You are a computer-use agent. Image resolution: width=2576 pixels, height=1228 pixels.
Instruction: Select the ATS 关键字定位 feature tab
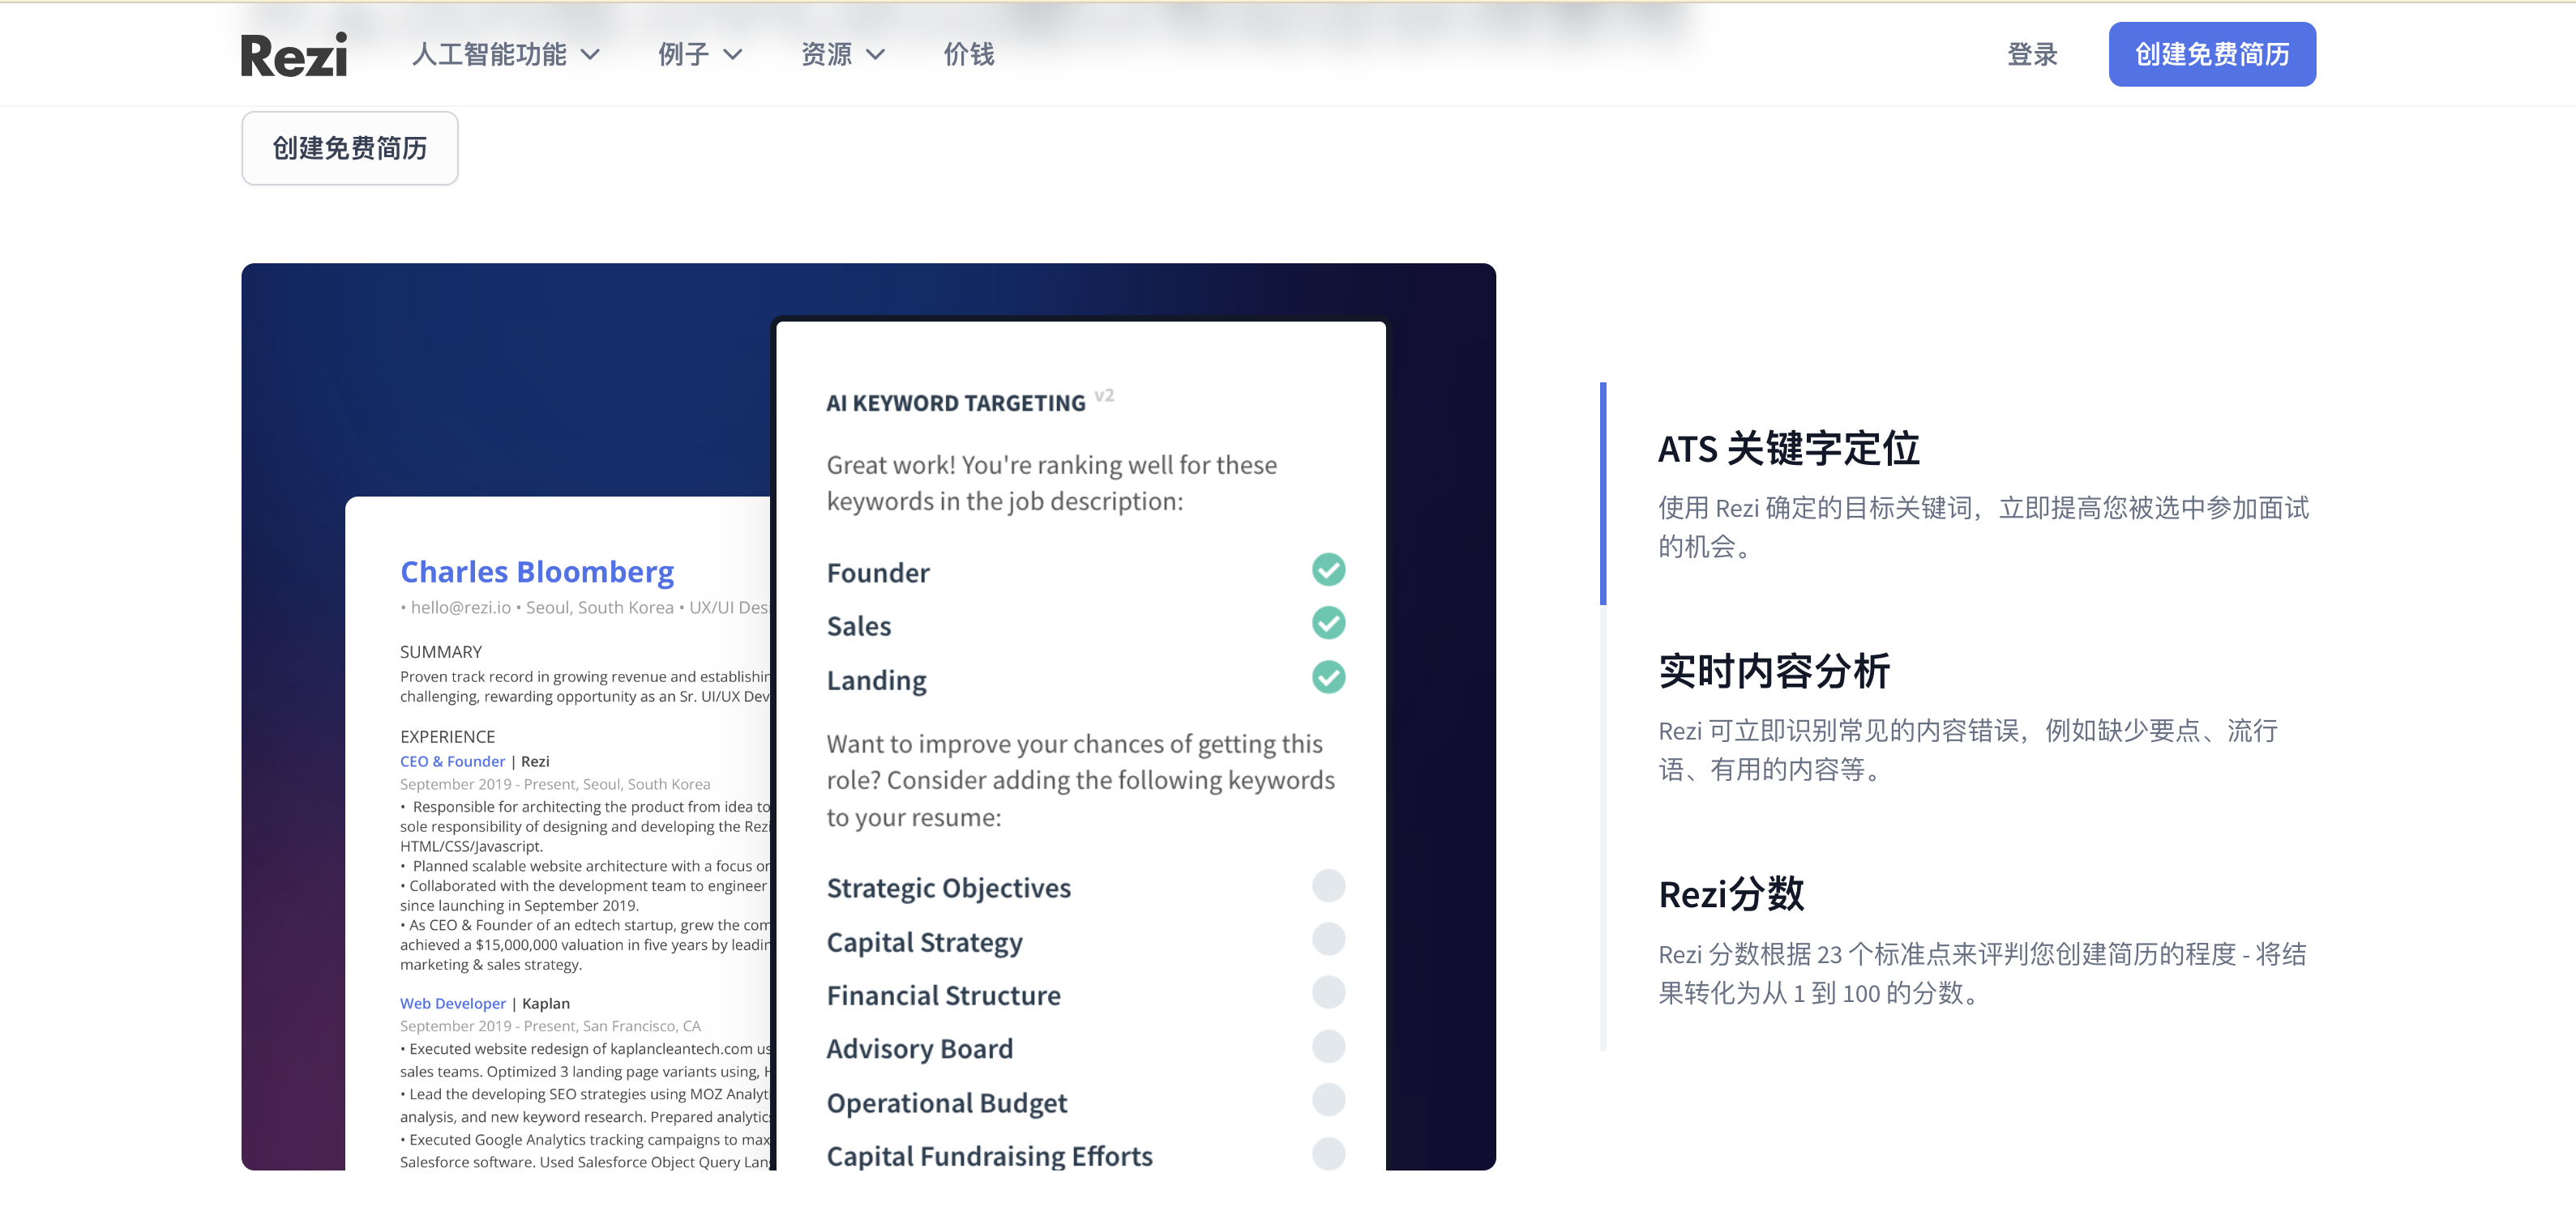click(1788, 449)
